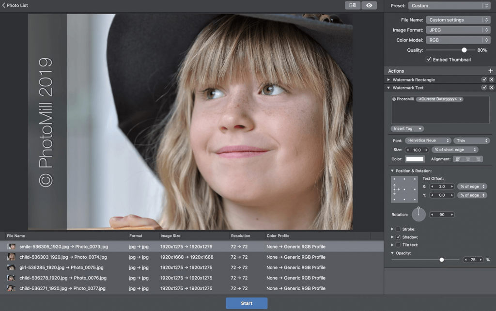The height and width of the screenshot is (311, 496).
Task: Increase the Rotation value
Action: [452, 215]
